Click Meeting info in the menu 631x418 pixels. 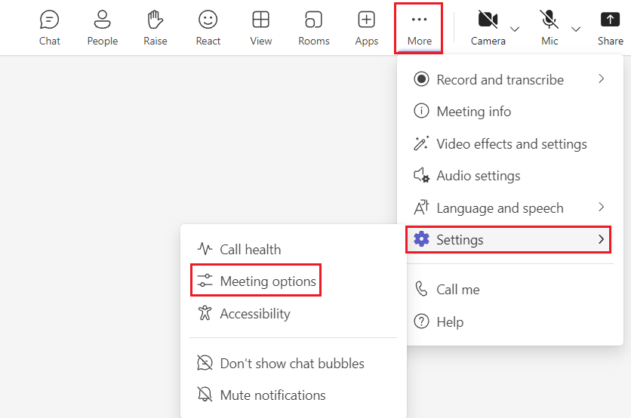(x=473, y=112)
